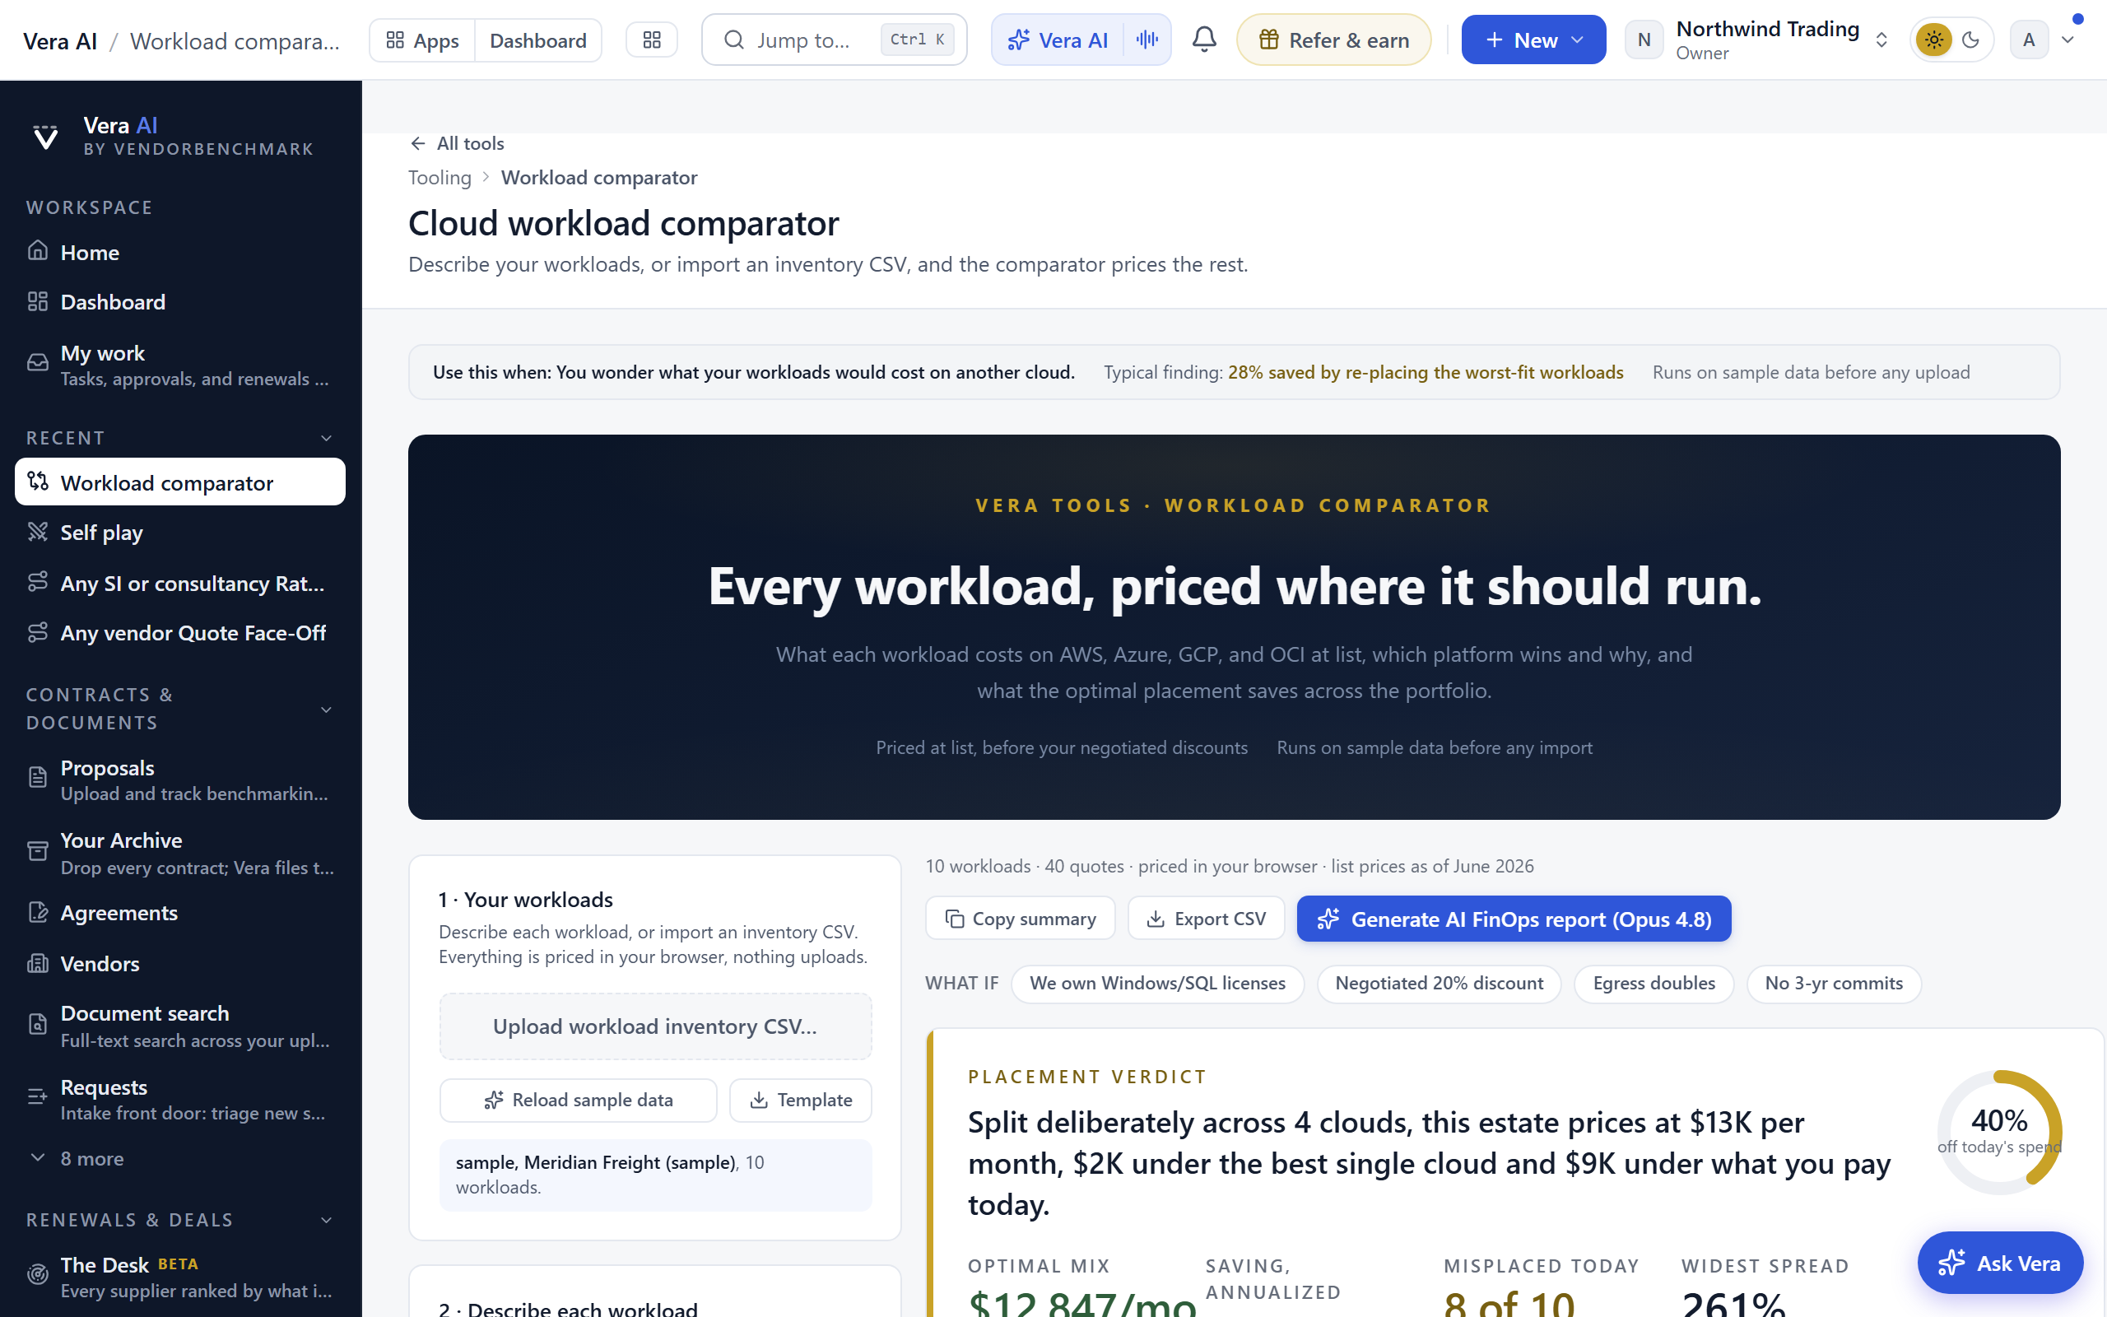The width and height of the screenshot is (2107, 1317).
Task: Generate AI FinOps report
Action: point(1514,918)
